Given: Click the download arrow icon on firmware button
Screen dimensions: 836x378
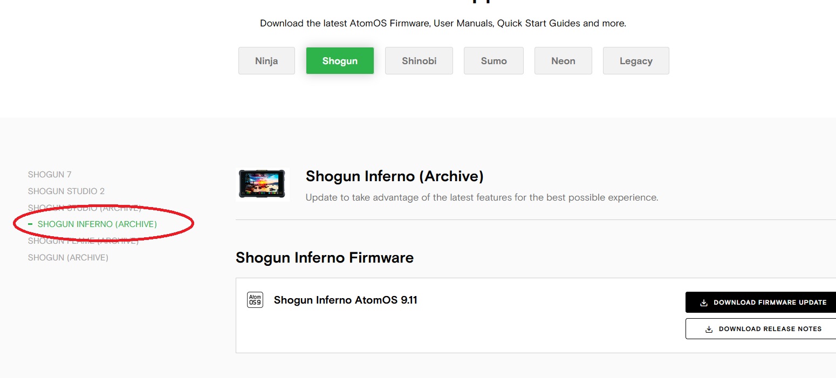Looking at the screenshot, I should (703, 303).
